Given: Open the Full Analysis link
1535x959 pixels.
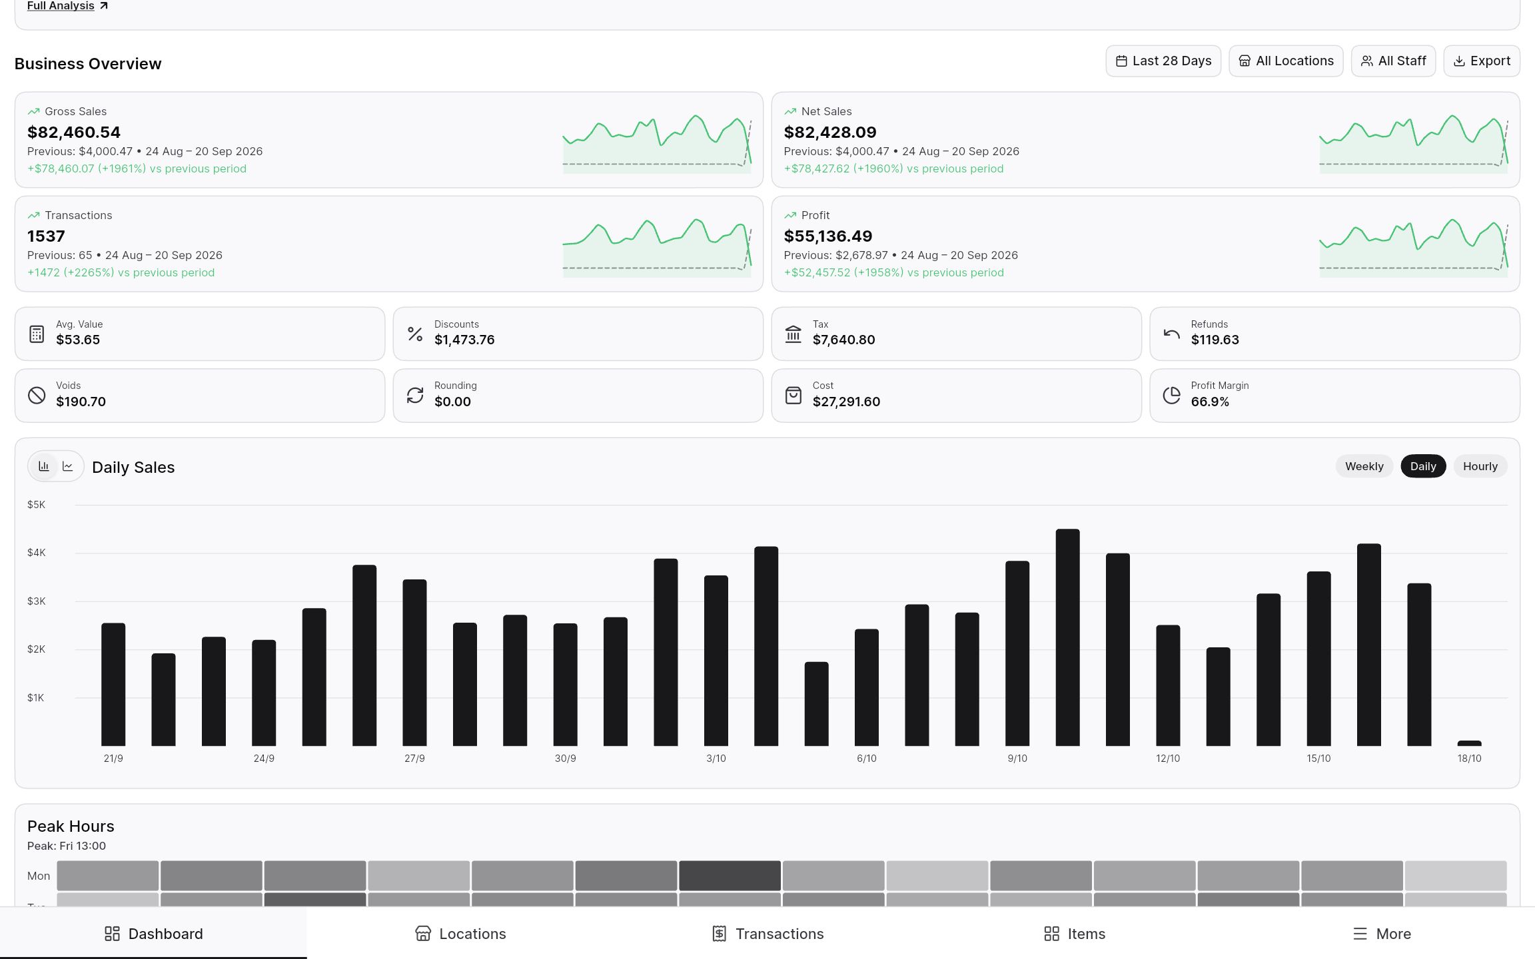Looking at the screenshot, I should click(x=67, y=6).
